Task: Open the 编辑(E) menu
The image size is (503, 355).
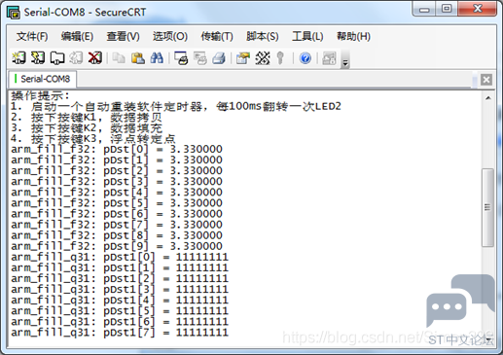Action: pos(77,36)
